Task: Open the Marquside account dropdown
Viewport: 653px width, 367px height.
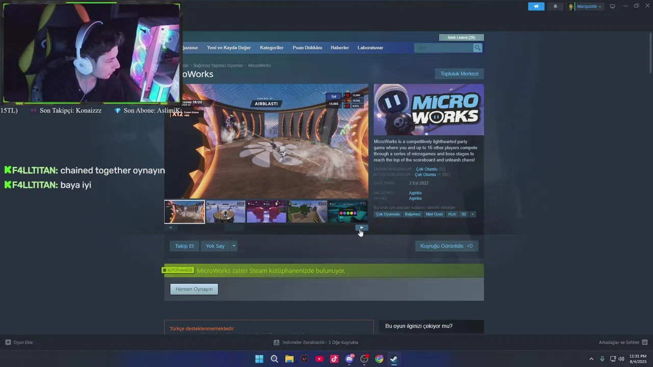Action: click(x=589, y=7)
